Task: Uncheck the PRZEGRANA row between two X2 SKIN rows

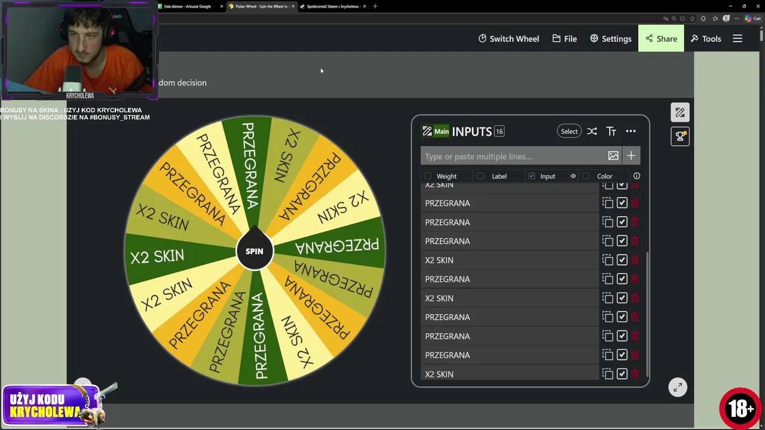Action: (x=622, y=279)
